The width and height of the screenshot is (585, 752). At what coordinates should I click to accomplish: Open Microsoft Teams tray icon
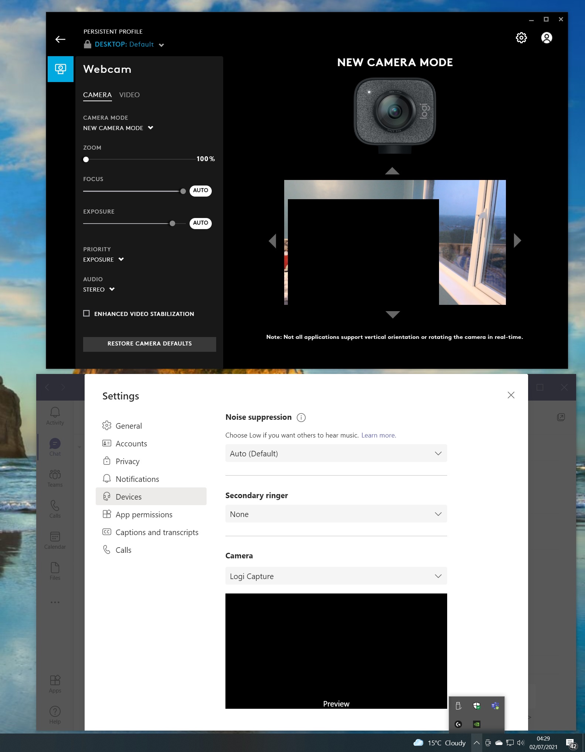495,706
